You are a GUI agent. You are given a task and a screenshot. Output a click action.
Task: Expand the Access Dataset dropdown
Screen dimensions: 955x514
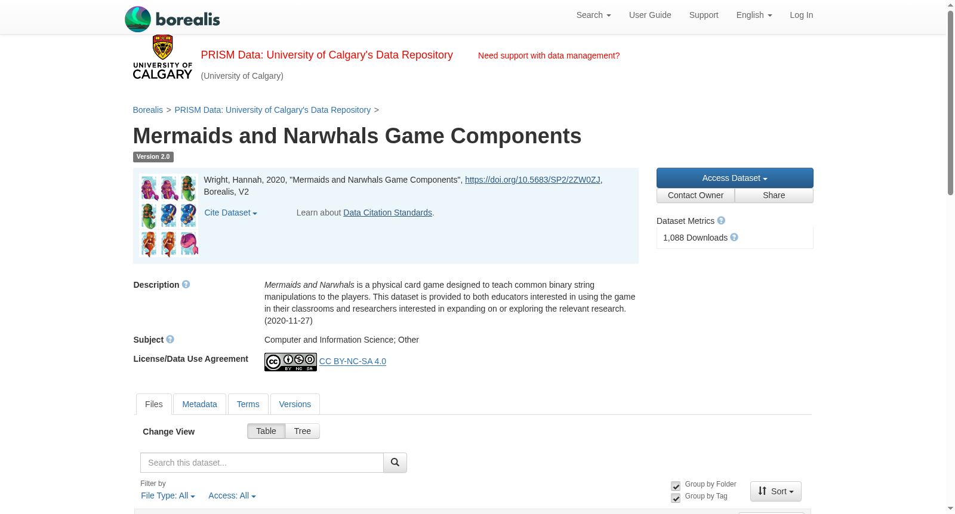[x=735, y=178]
